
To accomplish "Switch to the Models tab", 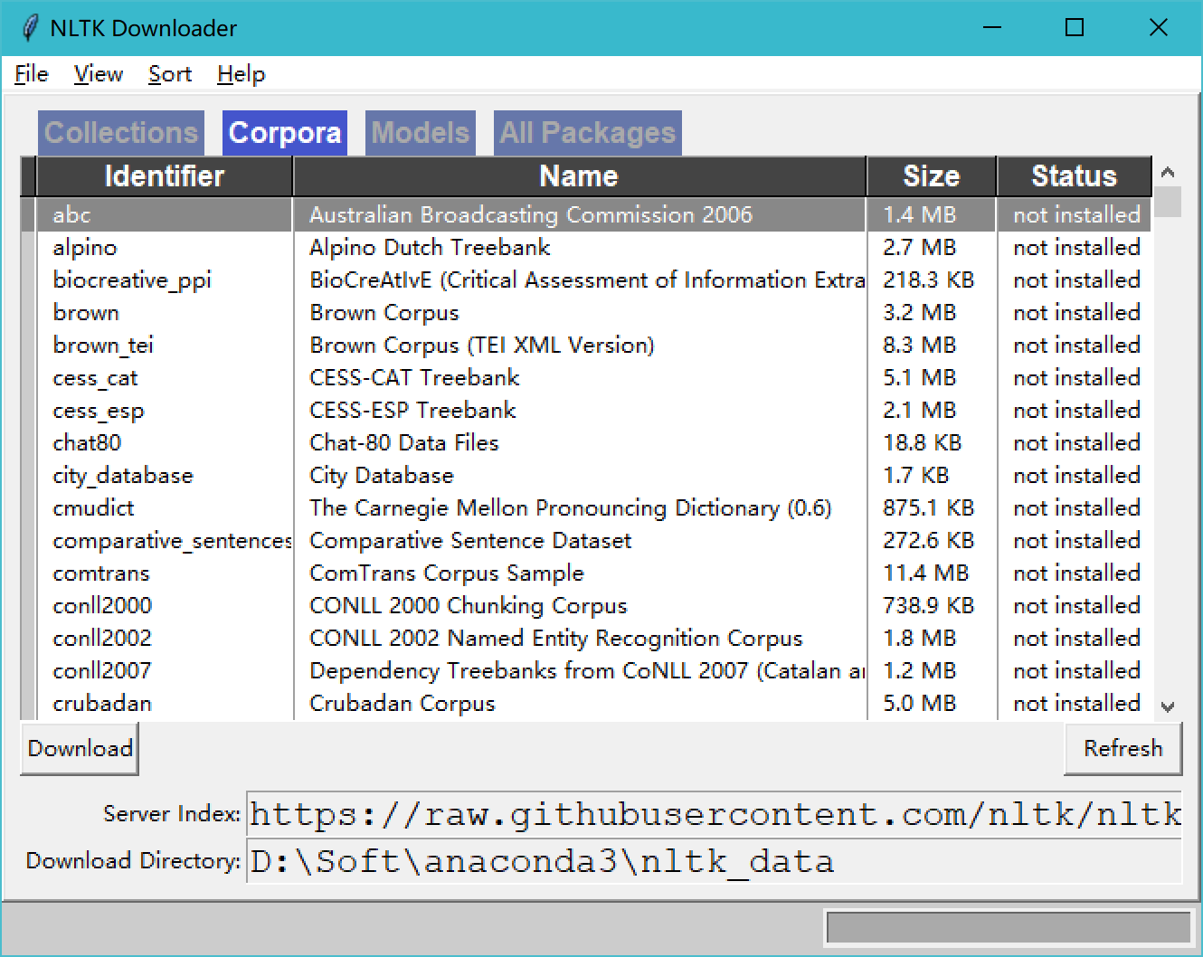I will click(x=420, y=132).
